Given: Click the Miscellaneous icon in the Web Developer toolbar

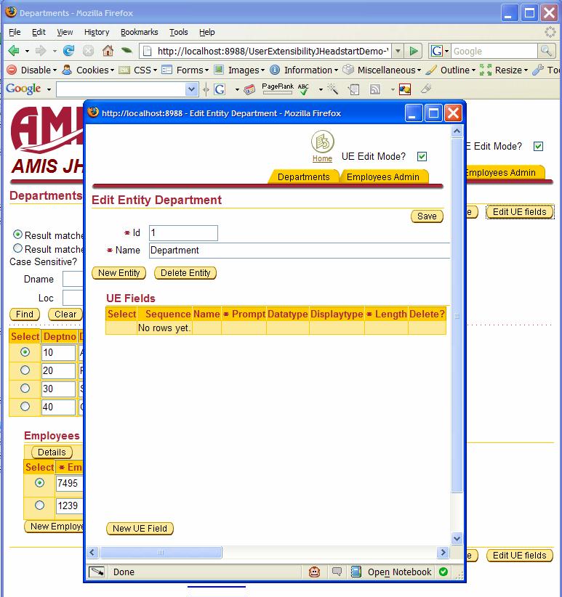Looking at the screenshot, I should point(348,70).
